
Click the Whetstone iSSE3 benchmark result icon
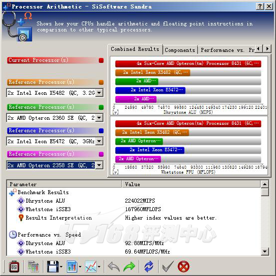(21, 209)
